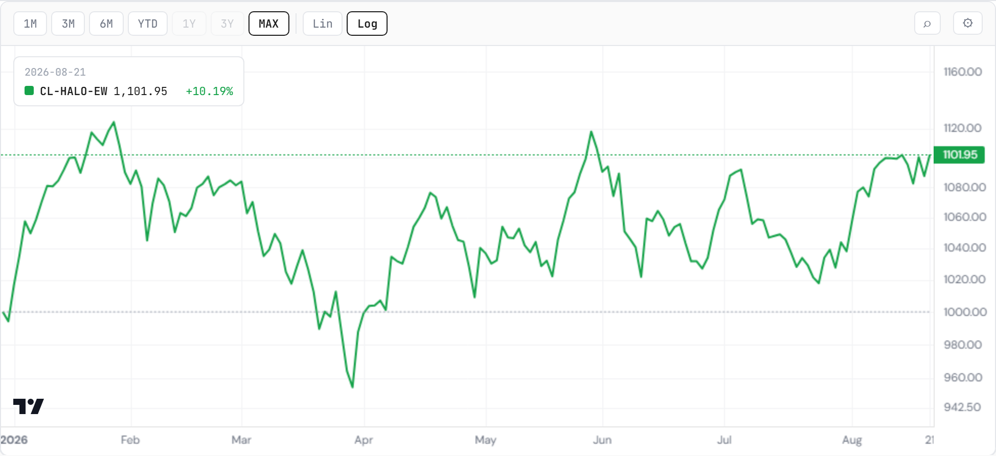Click the 960.00 price axis label

tap(963, 378)
